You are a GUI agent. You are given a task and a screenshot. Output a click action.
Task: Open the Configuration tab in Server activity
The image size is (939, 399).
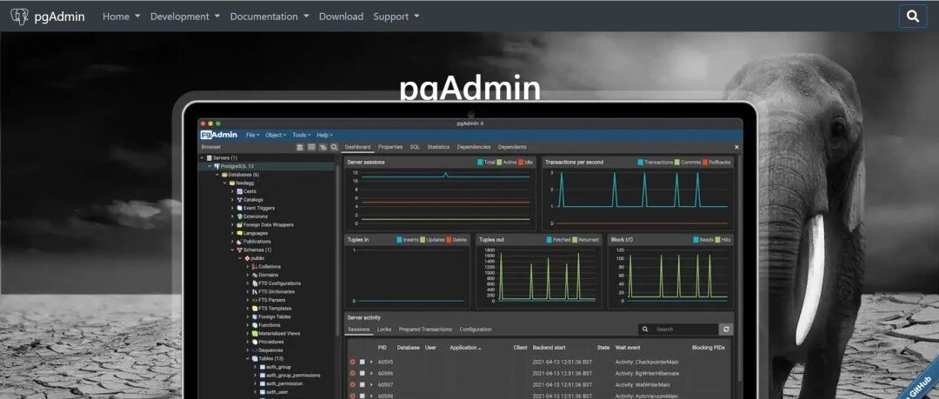pyautogui.click(x=476, y=329)
